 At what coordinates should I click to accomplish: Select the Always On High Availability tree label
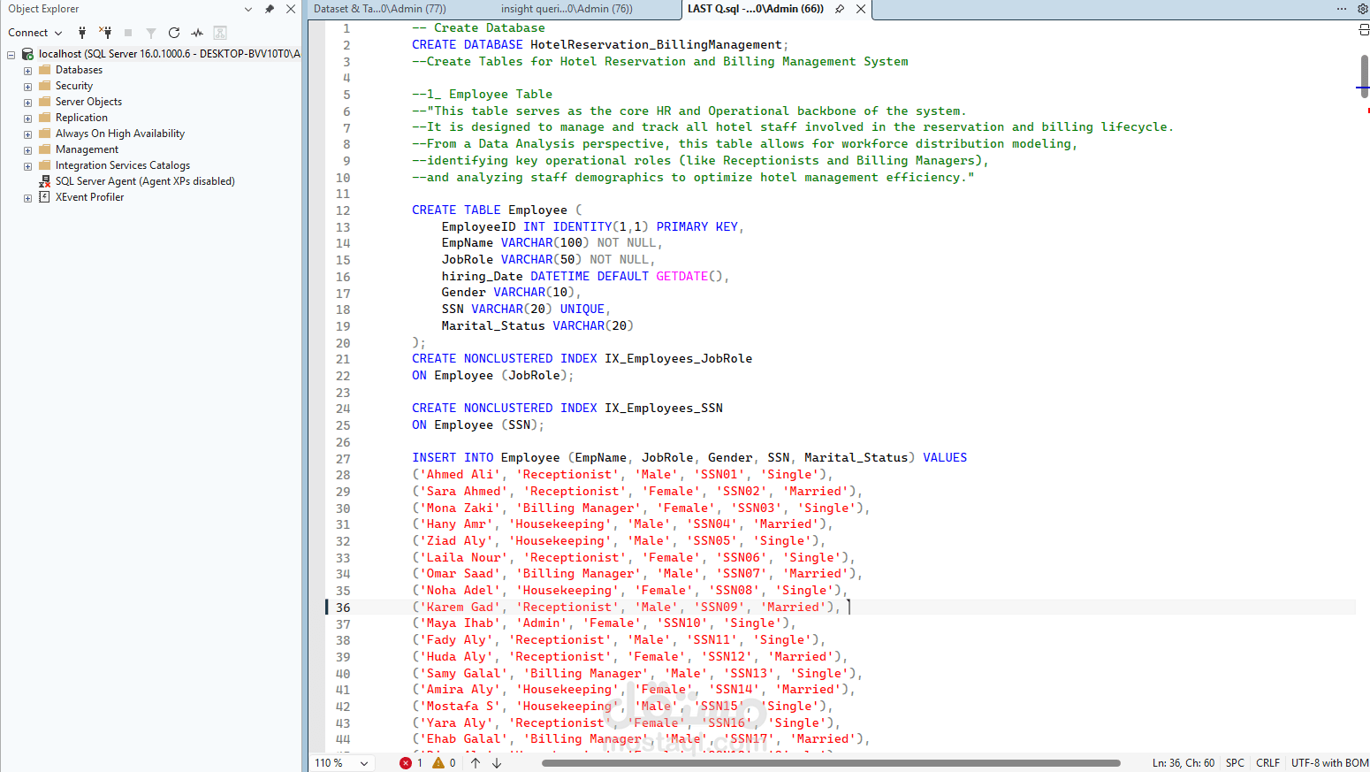(120, 134)
